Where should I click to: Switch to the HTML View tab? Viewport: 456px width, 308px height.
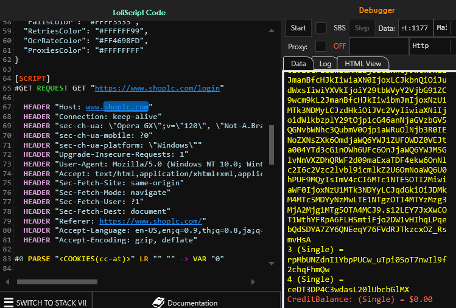click(363, 64)
